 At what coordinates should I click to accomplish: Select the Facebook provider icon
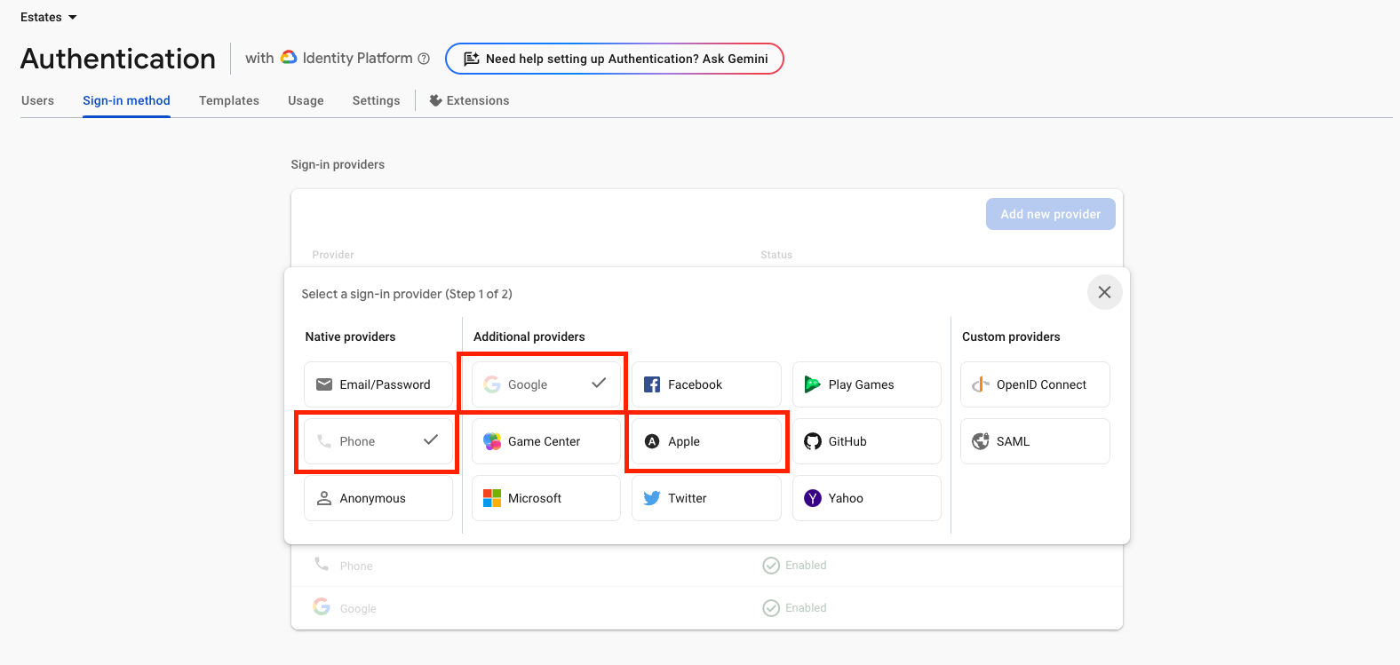[652, 384]
